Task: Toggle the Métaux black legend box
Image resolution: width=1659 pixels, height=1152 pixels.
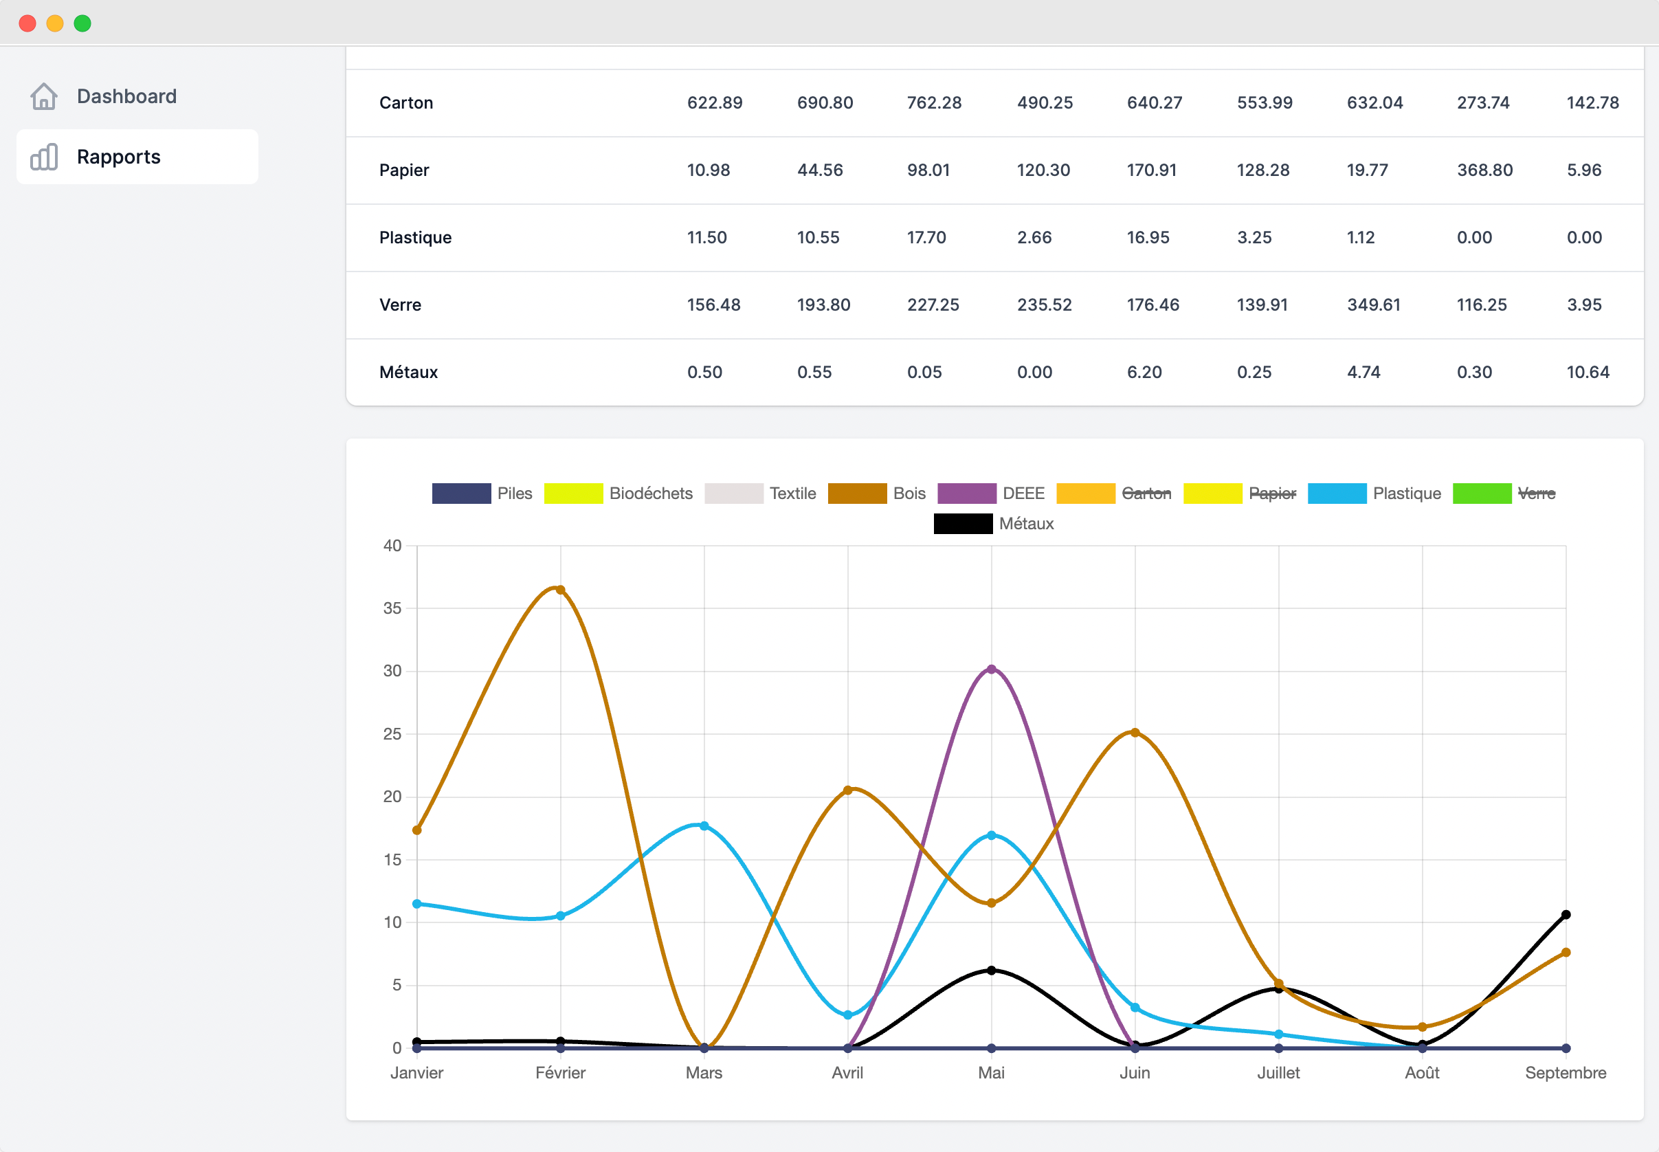Action: [x=963, y=523]
